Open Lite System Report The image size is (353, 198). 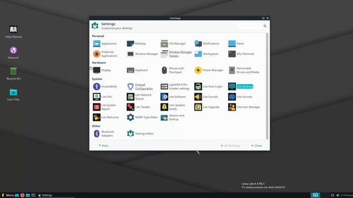point(105,107)
